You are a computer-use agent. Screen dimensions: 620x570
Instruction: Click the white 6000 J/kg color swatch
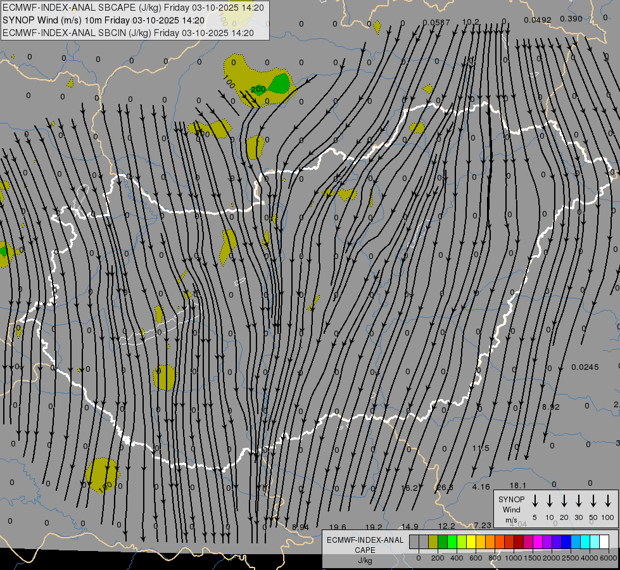click(x=604, y=542)
